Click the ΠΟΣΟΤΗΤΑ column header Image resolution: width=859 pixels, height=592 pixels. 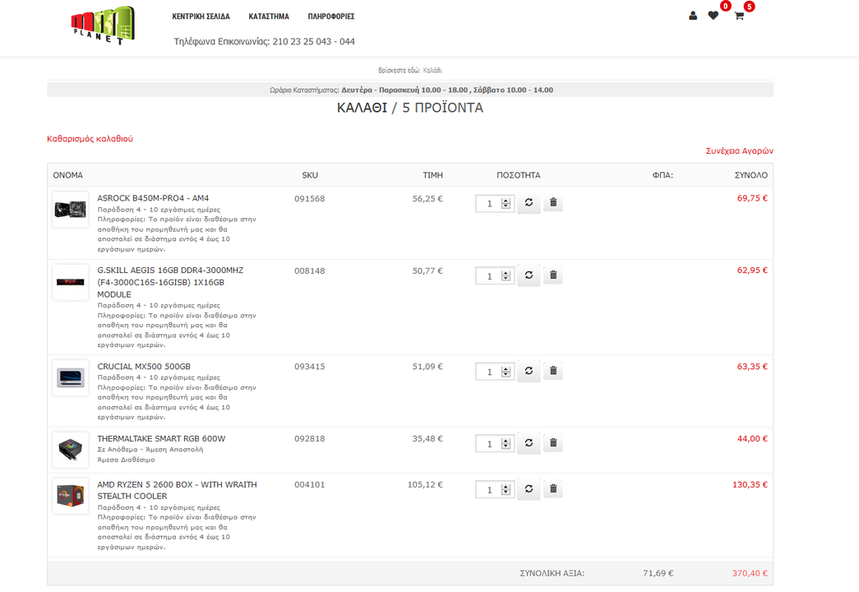(518, 175)
